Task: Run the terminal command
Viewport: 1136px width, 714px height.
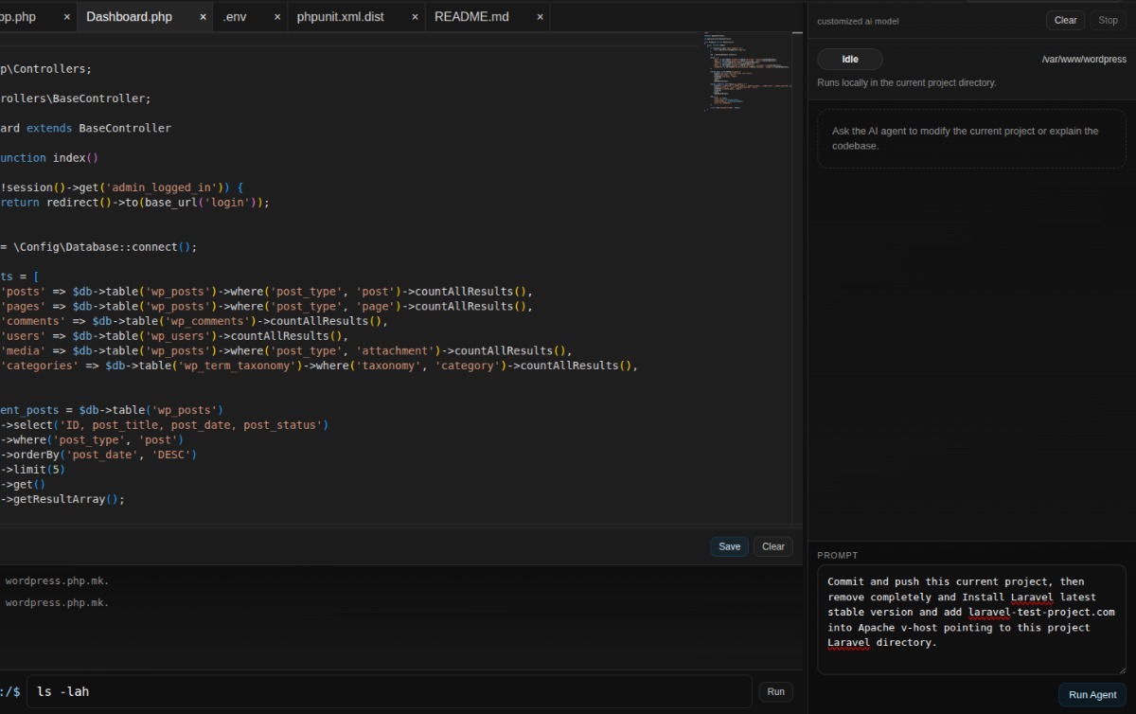Action: click(775, 692)
